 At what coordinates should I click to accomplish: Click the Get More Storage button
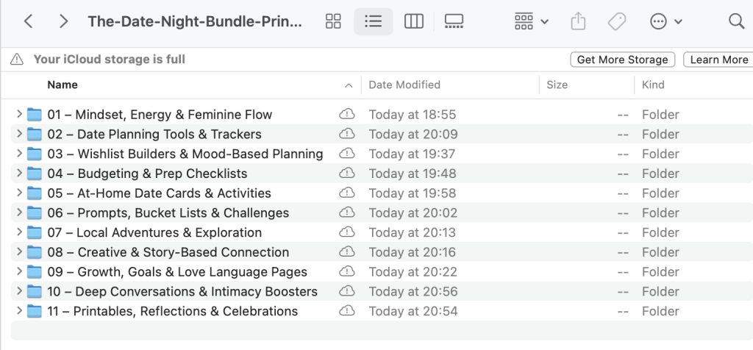point(622,60)
